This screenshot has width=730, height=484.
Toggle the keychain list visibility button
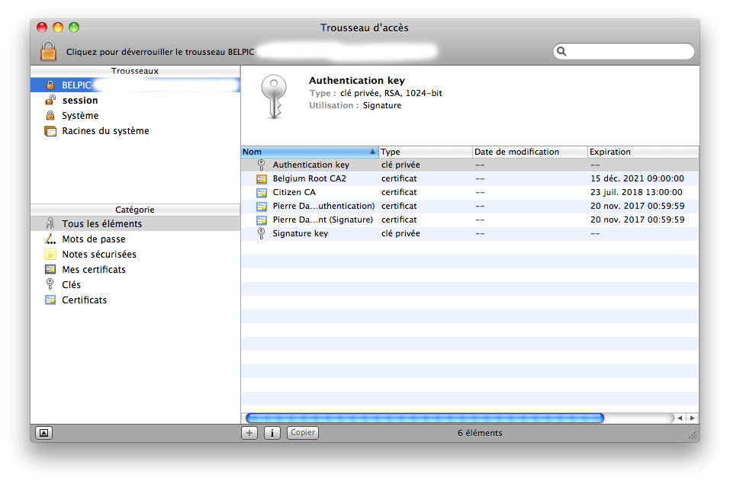click(x=43, y=433)
